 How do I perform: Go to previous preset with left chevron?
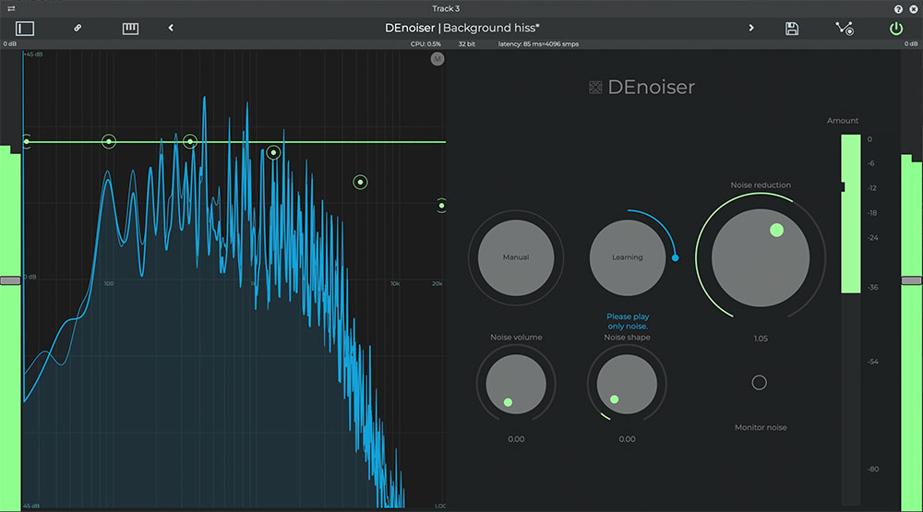pyautogui.click(x=171, y=29)
